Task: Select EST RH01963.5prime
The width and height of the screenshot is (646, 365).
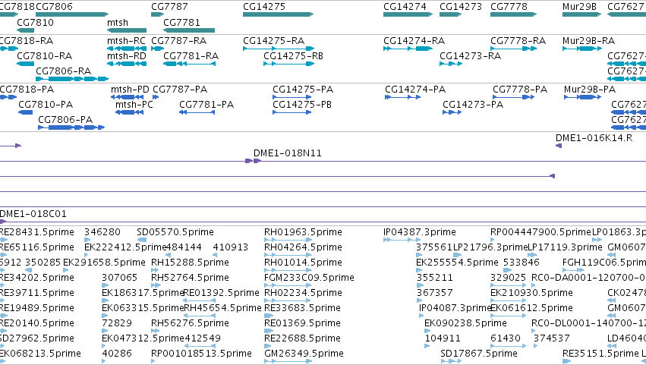Action: 288,239
